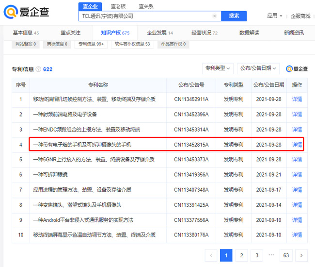
Task: Expand the 公布/公告日期 filter dropdown
Action: [258, 68]
